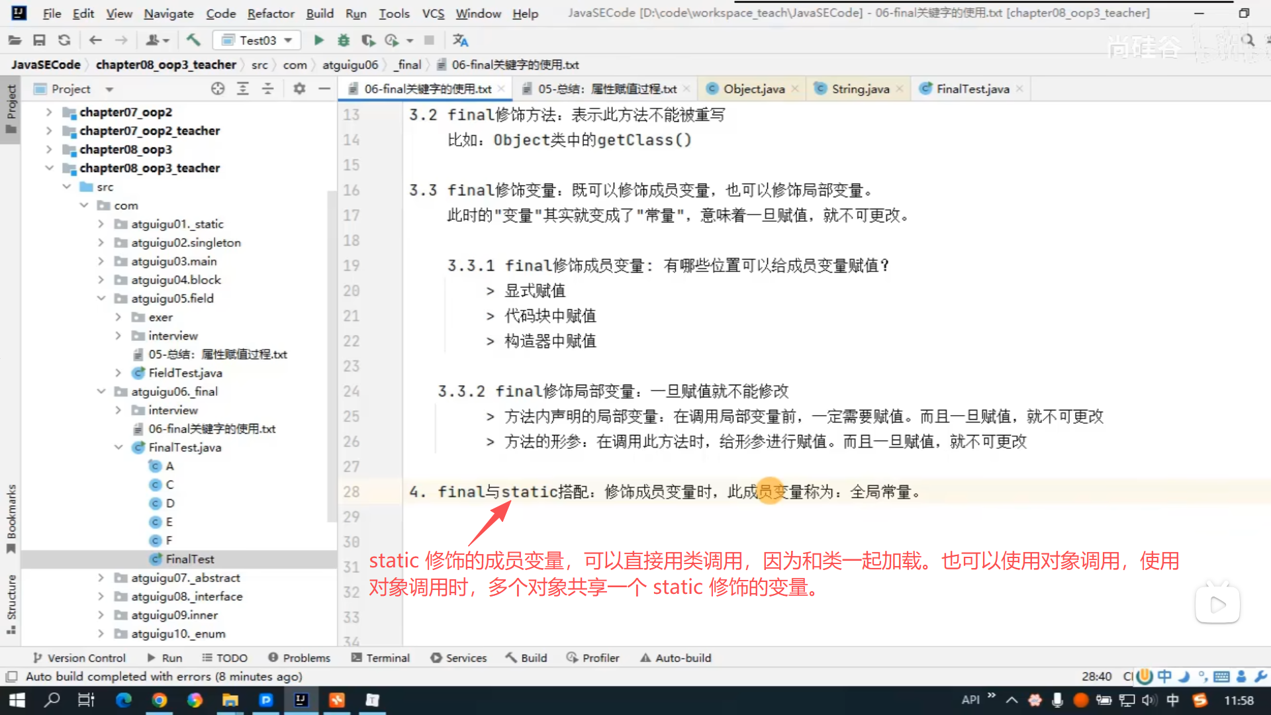Switch to the FinalTest.java tab

tap(972, 89)
